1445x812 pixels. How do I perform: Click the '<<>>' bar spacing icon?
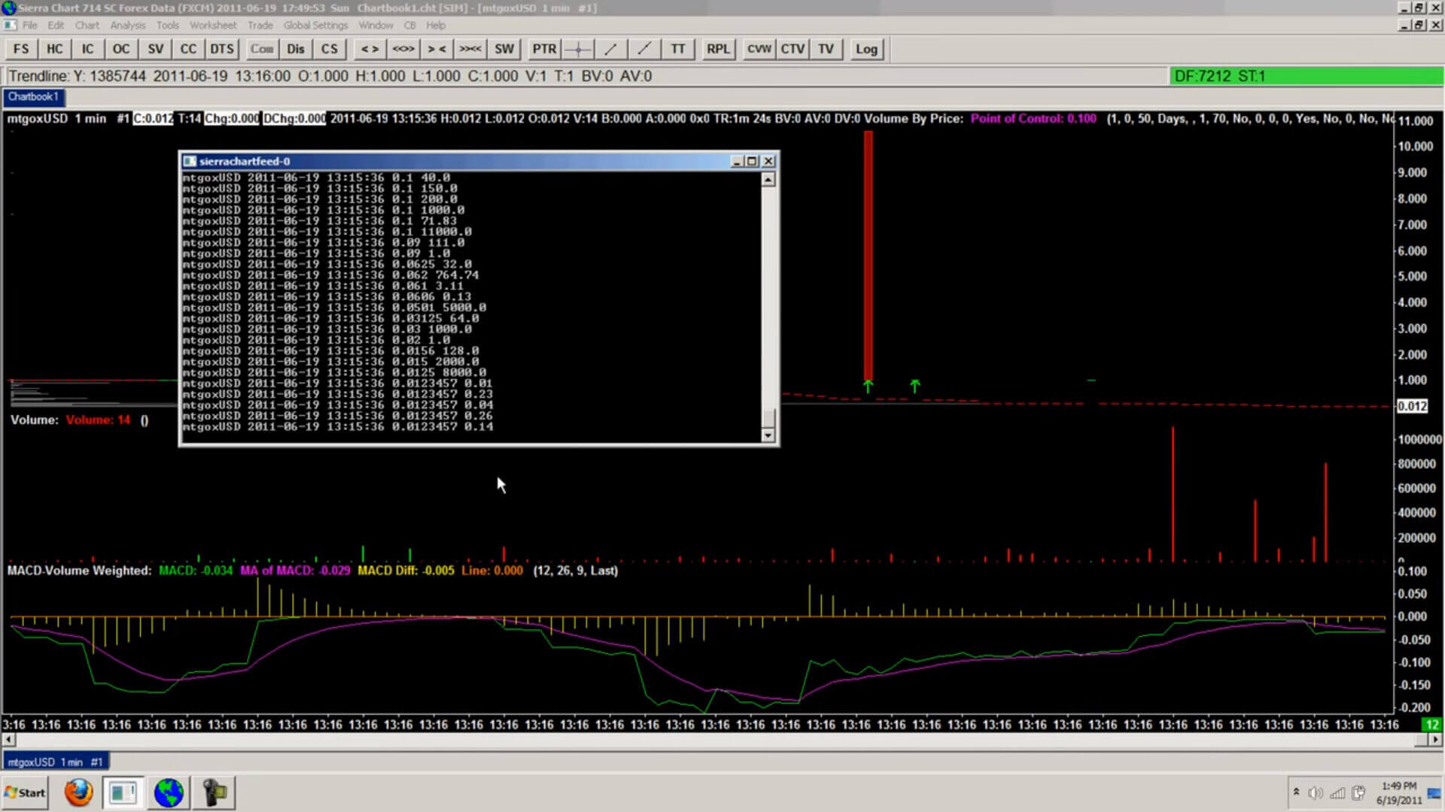coord(403,49)
